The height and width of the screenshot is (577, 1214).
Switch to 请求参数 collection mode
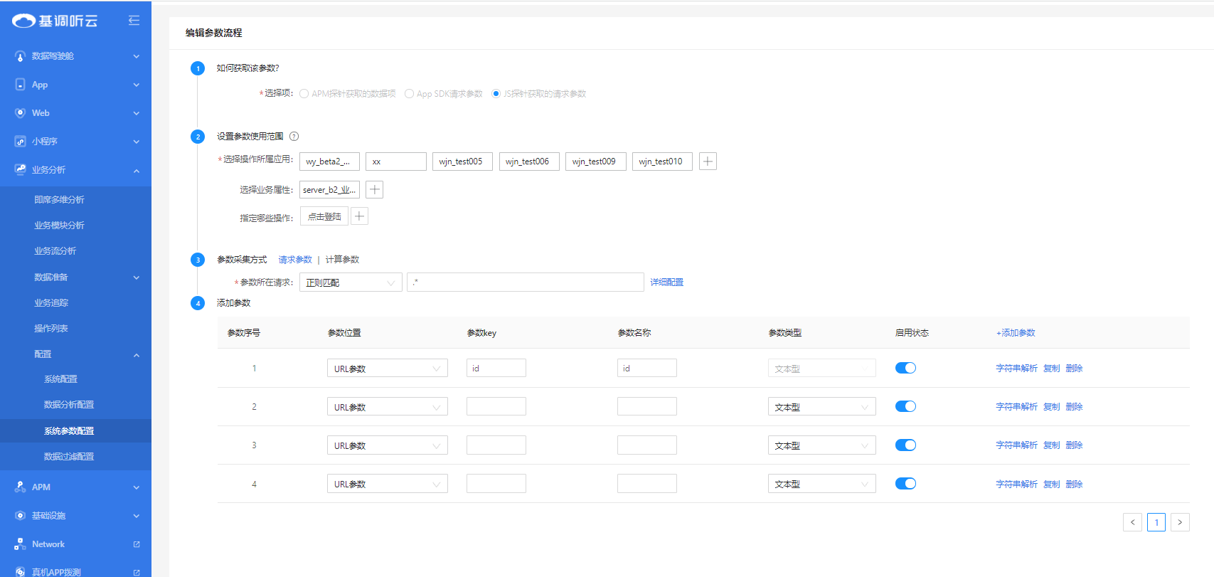(x=295, y=260)
